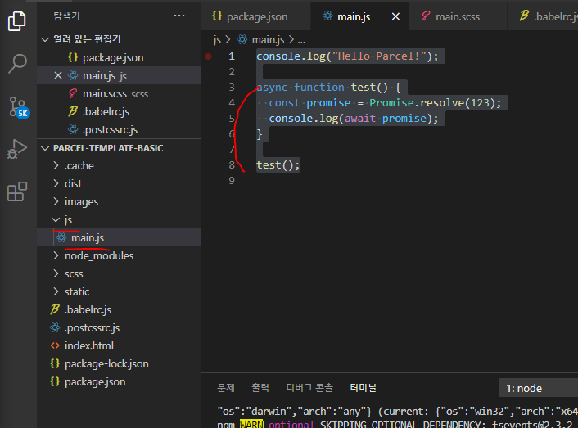Viewport: 578px width, 428px height.
Task: Click the main.js breadcrumb segment
Action: pyautogui.click(x=268, y=40)
